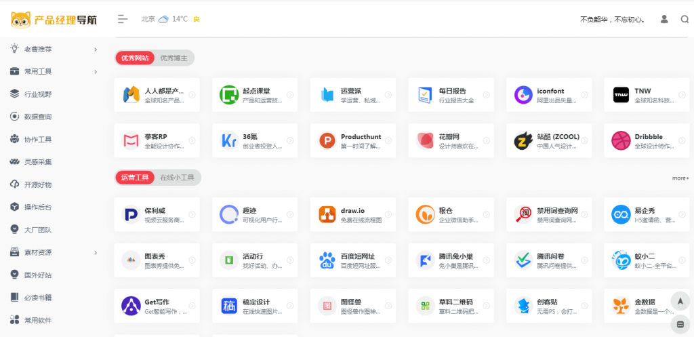Open the 图表秀 site card
The height and width of the screenshot is (337, 694).
[x=157, y=260]
